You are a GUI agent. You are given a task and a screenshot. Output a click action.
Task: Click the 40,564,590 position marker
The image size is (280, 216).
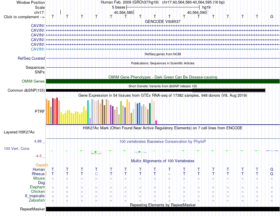click(x=197, y=12)
